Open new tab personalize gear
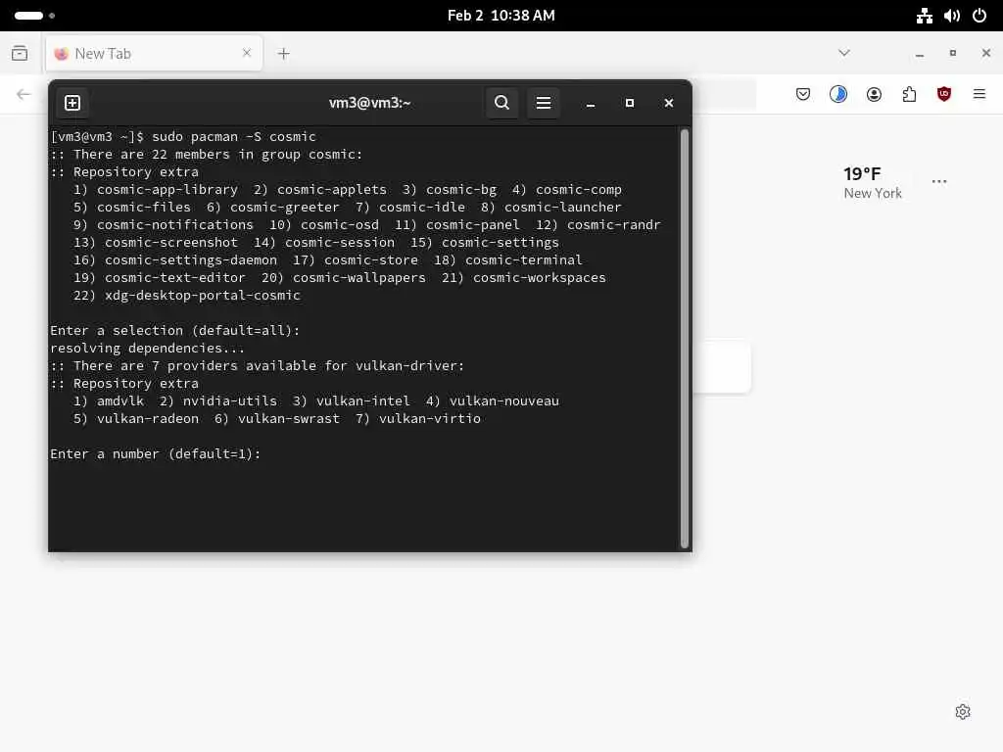1003x752 pixels. (963, 712)
